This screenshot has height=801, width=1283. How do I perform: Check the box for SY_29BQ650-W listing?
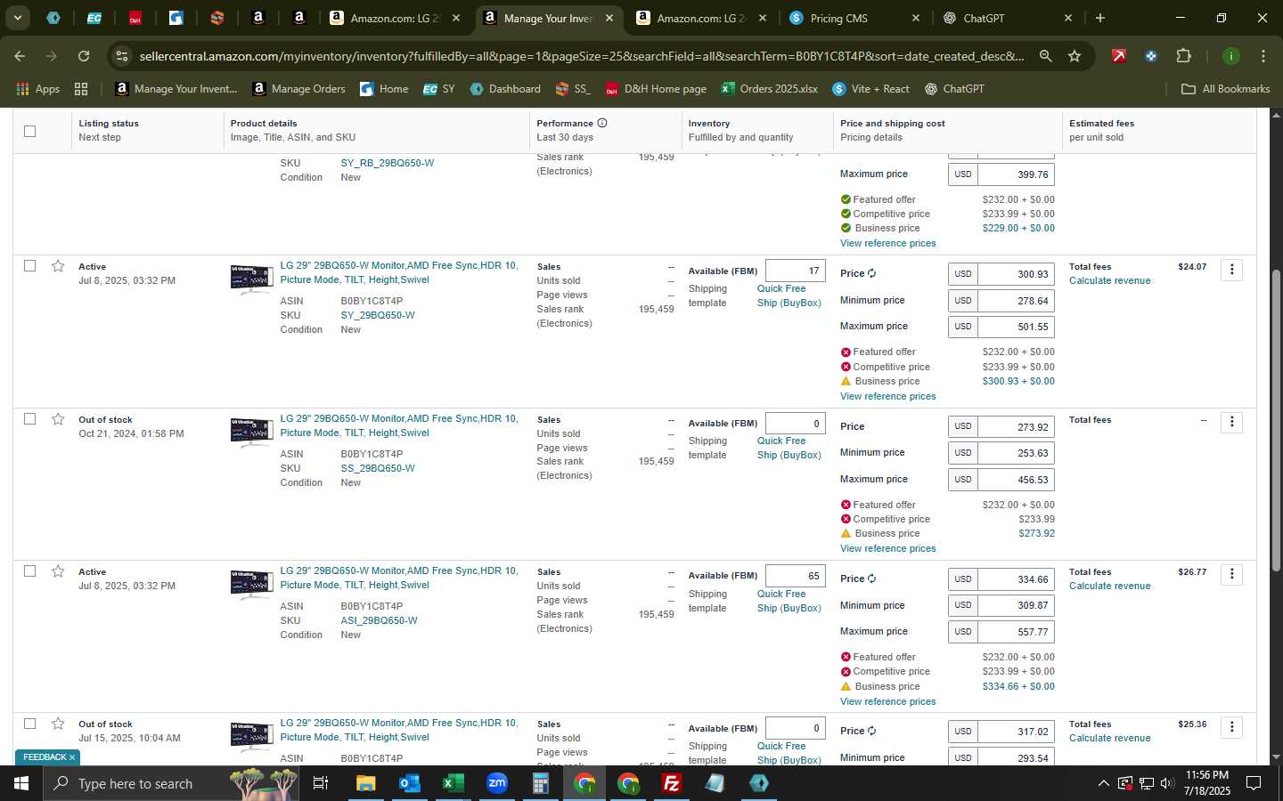(29, 266)
